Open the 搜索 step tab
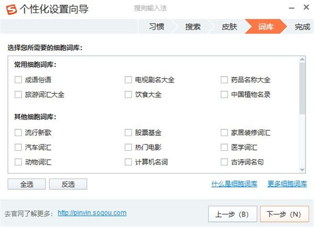This screenshot has height=227, width=314. click(x=193, y=27)
